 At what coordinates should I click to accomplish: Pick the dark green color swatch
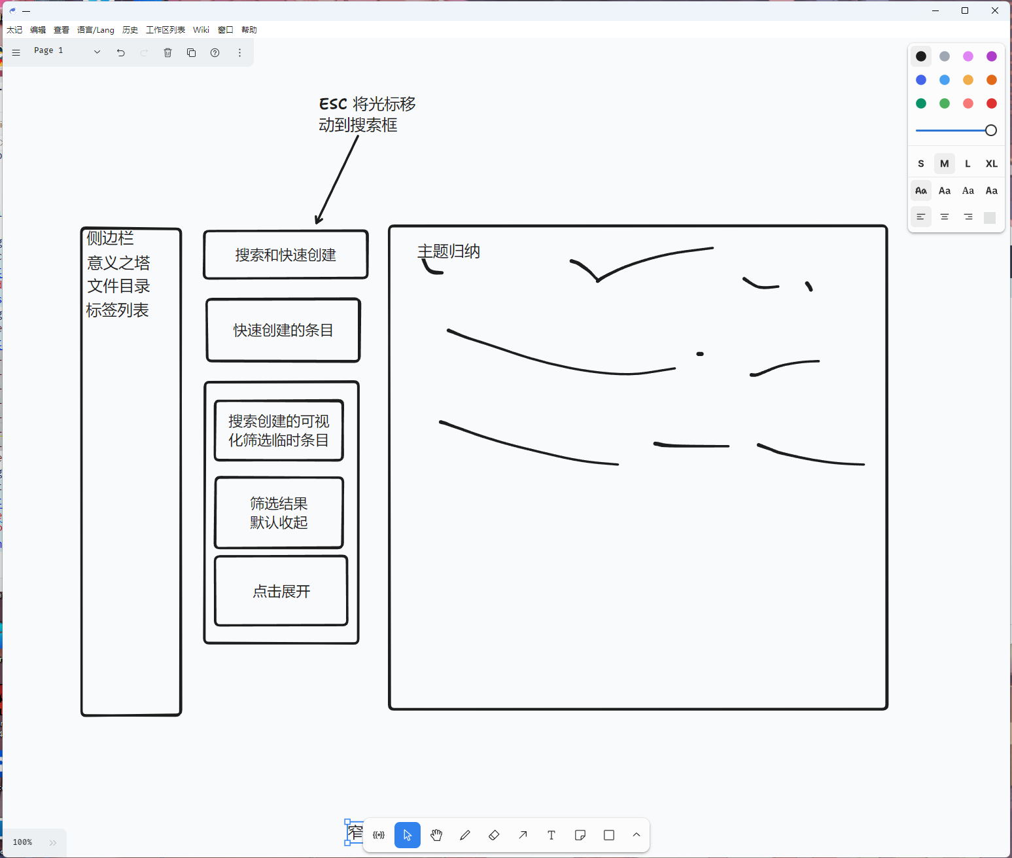pyautogui.click(x=921, y=103)
